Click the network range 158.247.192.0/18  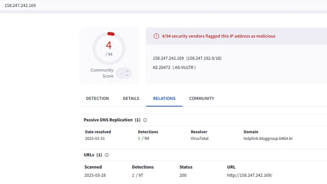tap(204, 58)
